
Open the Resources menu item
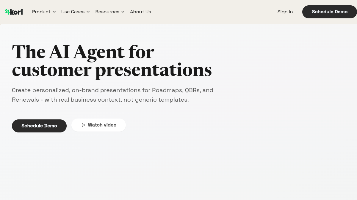coord(107,12)
